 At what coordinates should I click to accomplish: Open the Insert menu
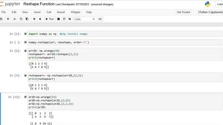37,12
